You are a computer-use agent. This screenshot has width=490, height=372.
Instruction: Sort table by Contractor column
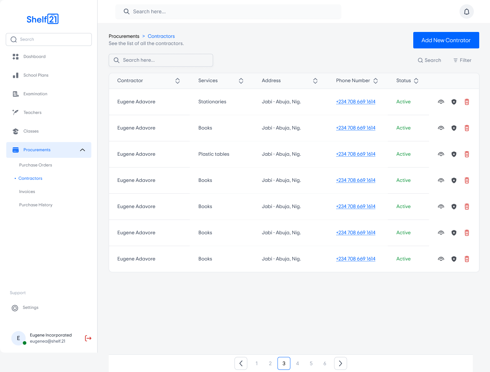coord(178,81)
